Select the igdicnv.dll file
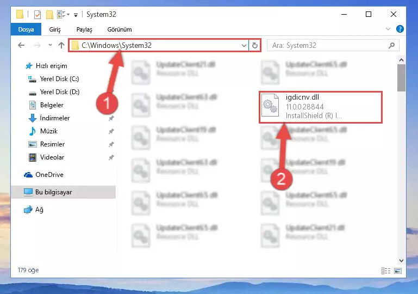 click(x=321, y=107)
